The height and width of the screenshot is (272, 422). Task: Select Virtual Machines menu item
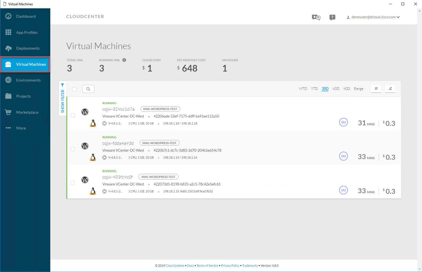pos(25,64)
